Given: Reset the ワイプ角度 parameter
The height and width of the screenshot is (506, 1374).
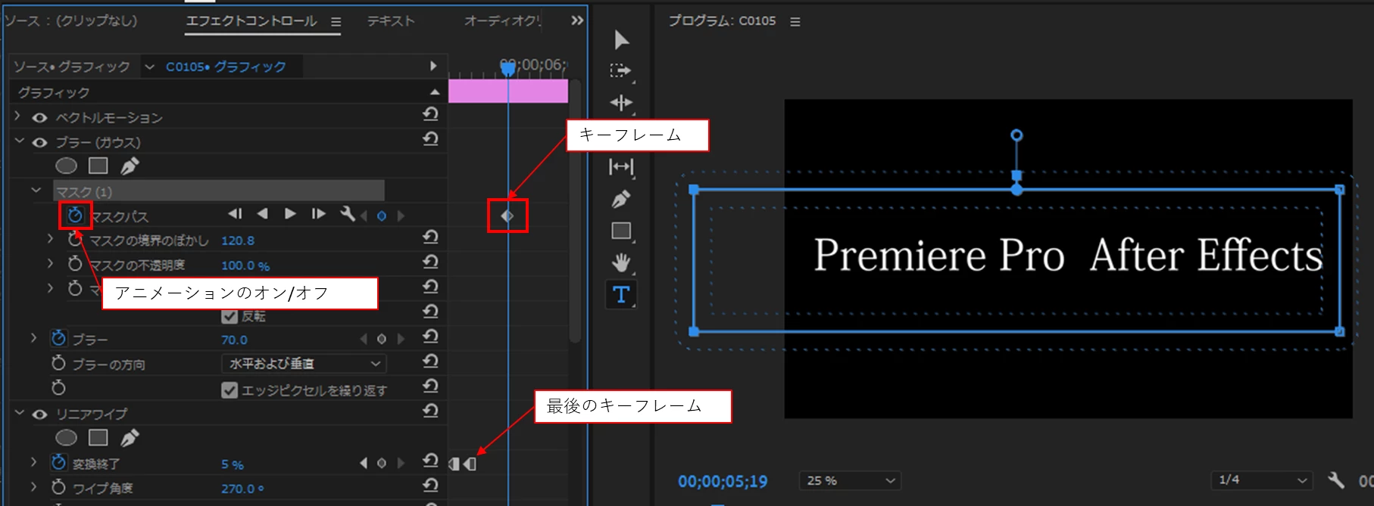Looking at the screenshot, I should (430, 485).
